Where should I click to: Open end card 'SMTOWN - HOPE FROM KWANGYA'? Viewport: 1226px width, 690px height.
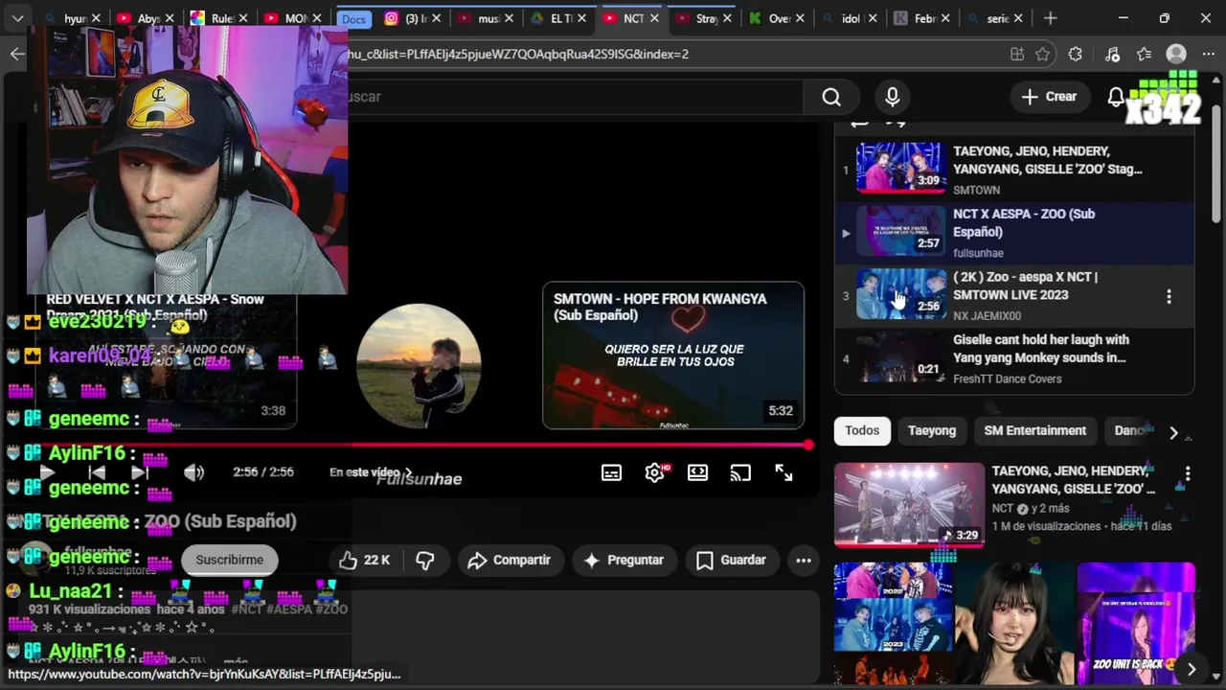(673, 356)
